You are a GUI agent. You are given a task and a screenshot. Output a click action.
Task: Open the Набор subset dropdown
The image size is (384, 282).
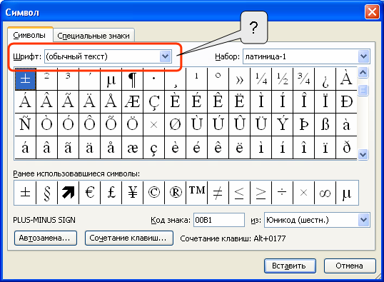click(364, 56)
